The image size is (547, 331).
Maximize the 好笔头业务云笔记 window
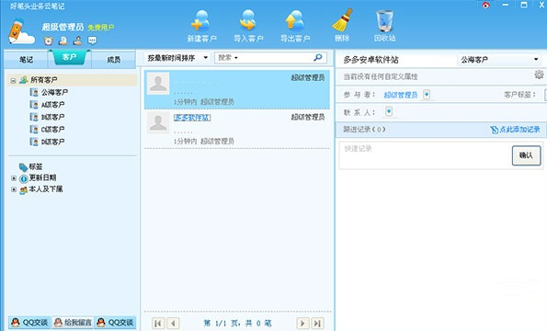524,5
